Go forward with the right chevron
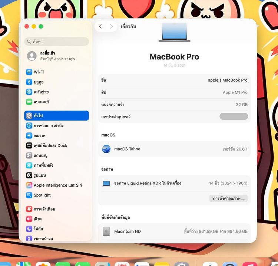This screenshot has width=278, height=266. [x=111, y=26]
